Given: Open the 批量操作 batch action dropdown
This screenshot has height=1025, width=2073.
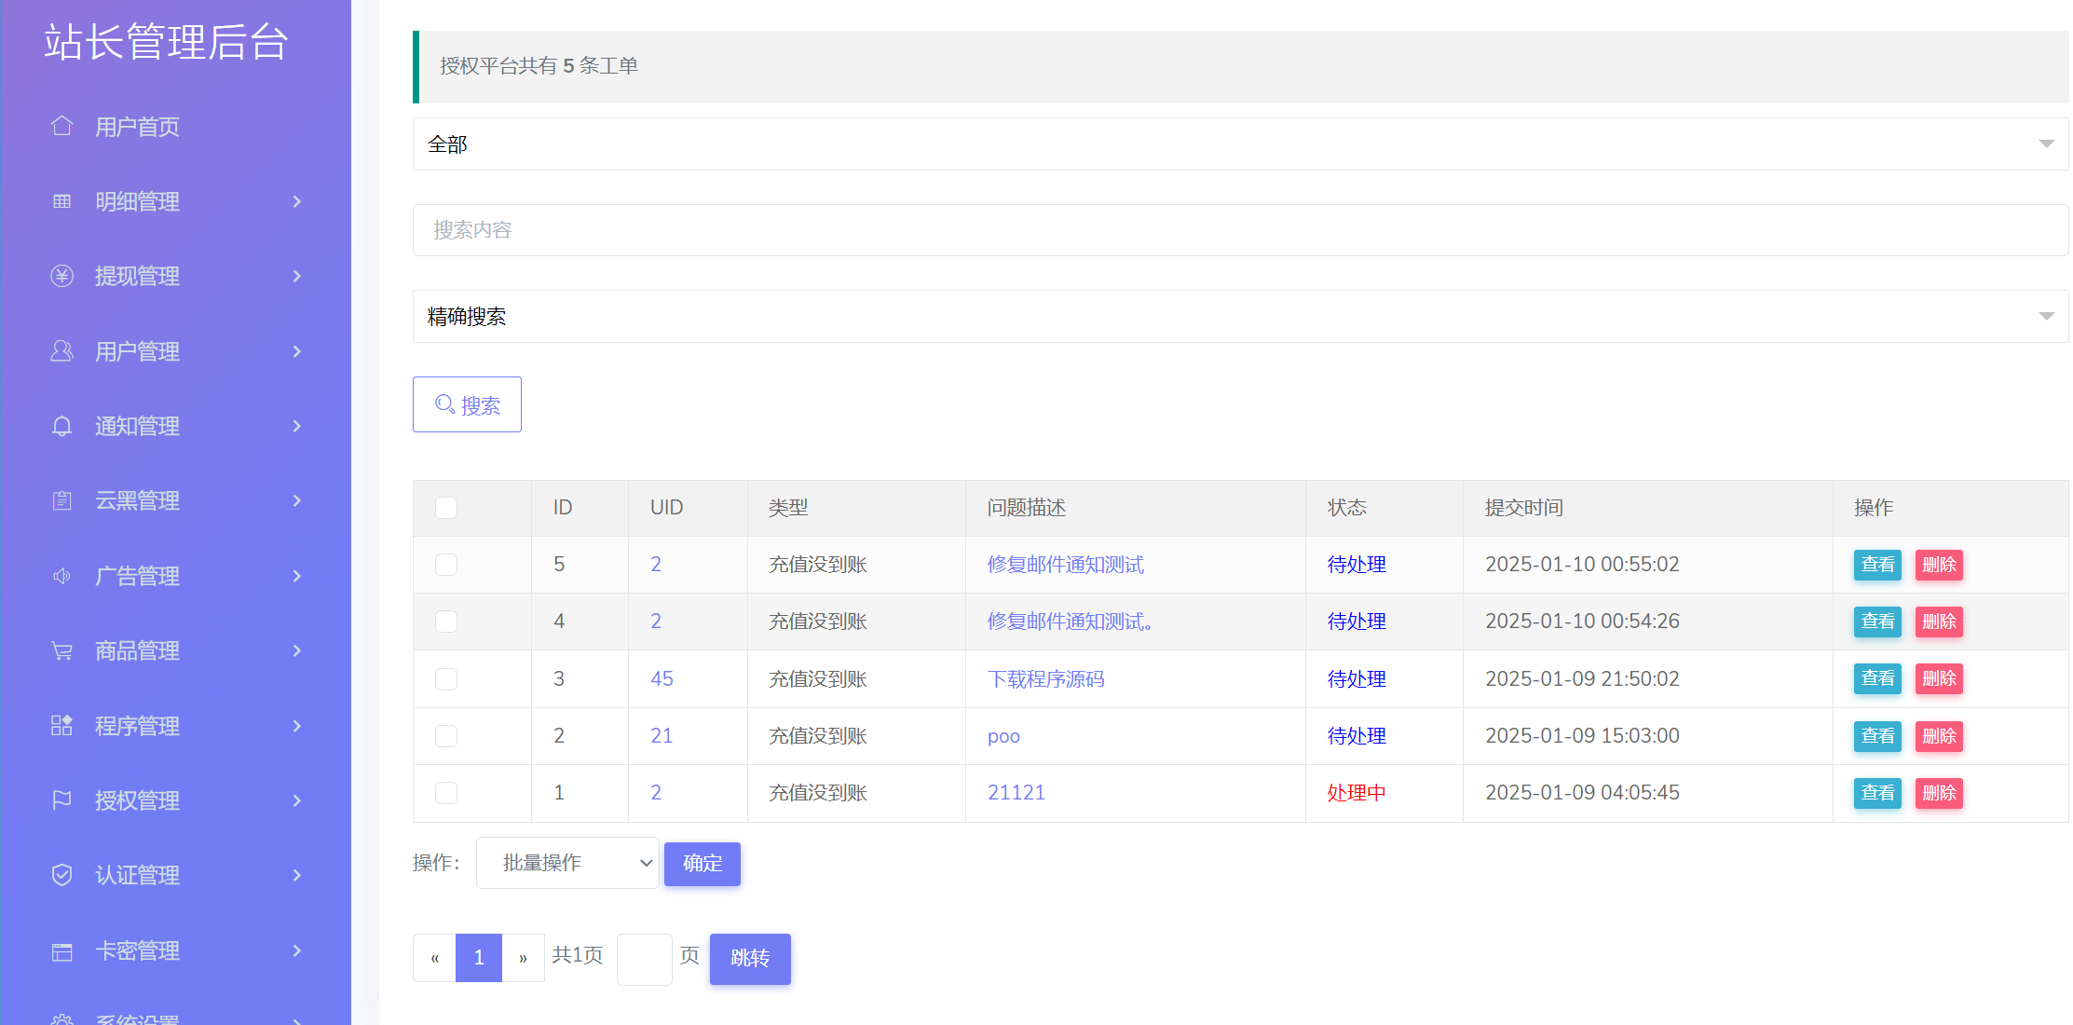Looking at the screenshot, I should [x=567, y=863].
